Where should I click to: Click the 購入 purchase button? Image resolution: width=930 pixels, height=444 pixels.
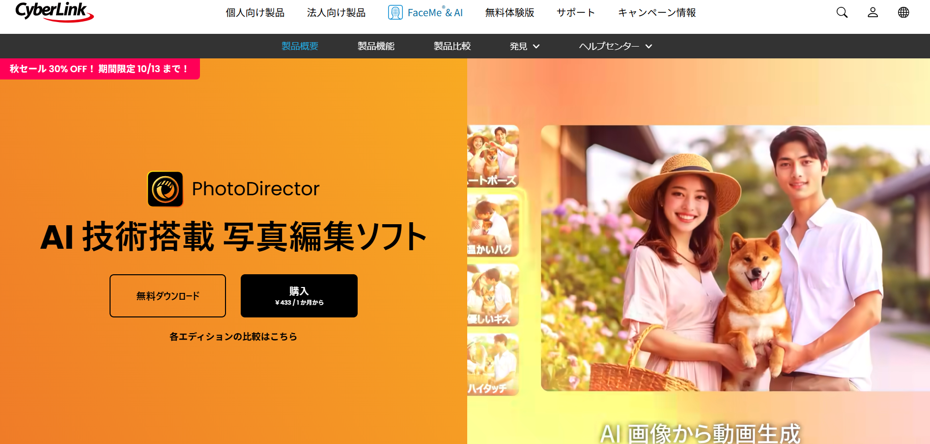click(299, 296)
